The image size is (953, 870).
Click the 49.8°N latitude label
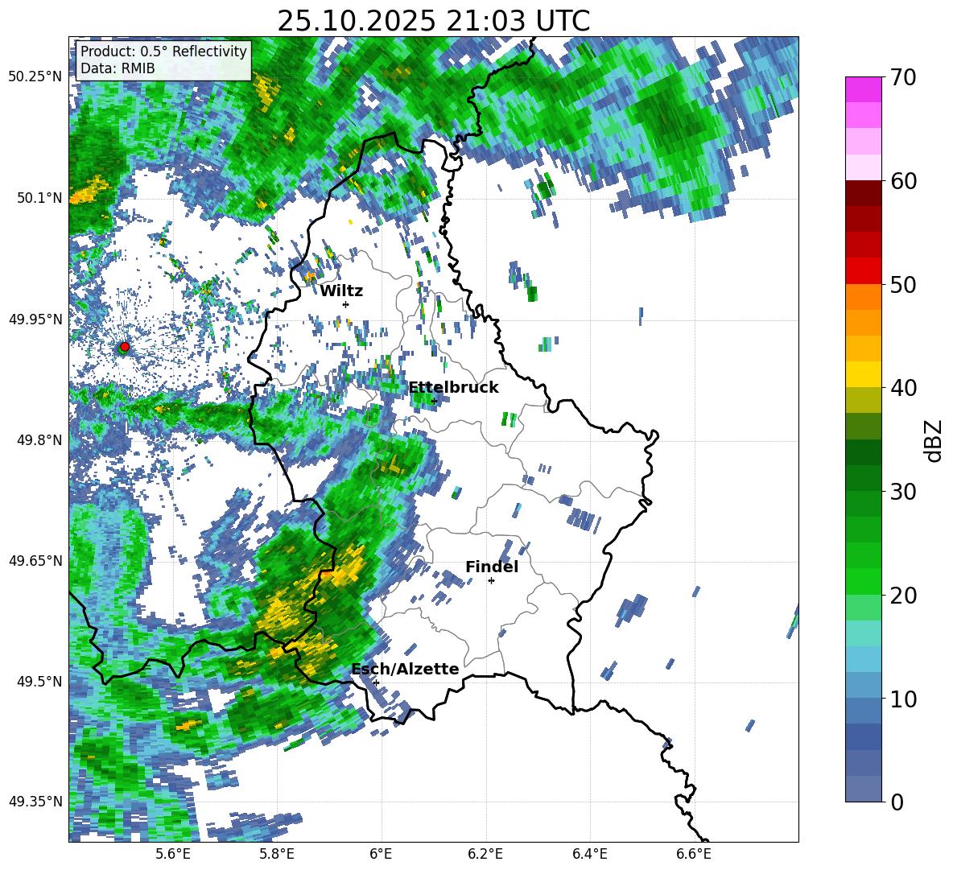[x=39, y=440]
